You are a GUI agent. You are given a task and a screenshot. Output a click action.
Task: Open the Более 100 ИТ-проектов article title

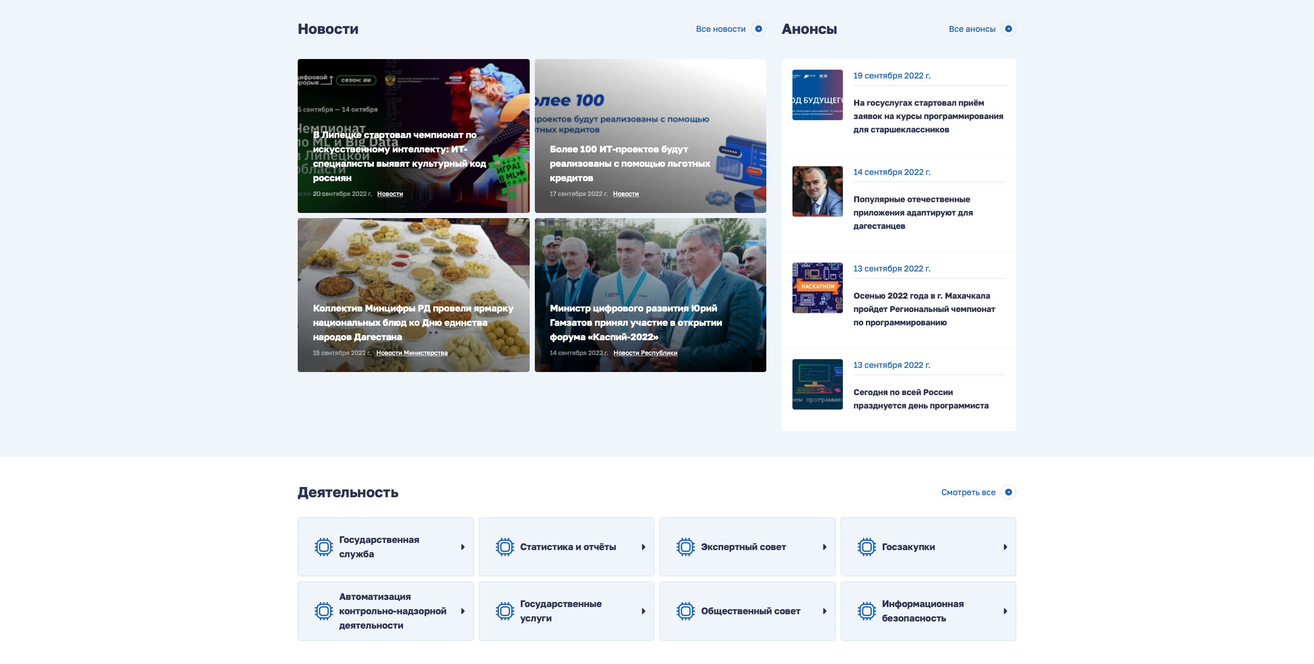630,164
